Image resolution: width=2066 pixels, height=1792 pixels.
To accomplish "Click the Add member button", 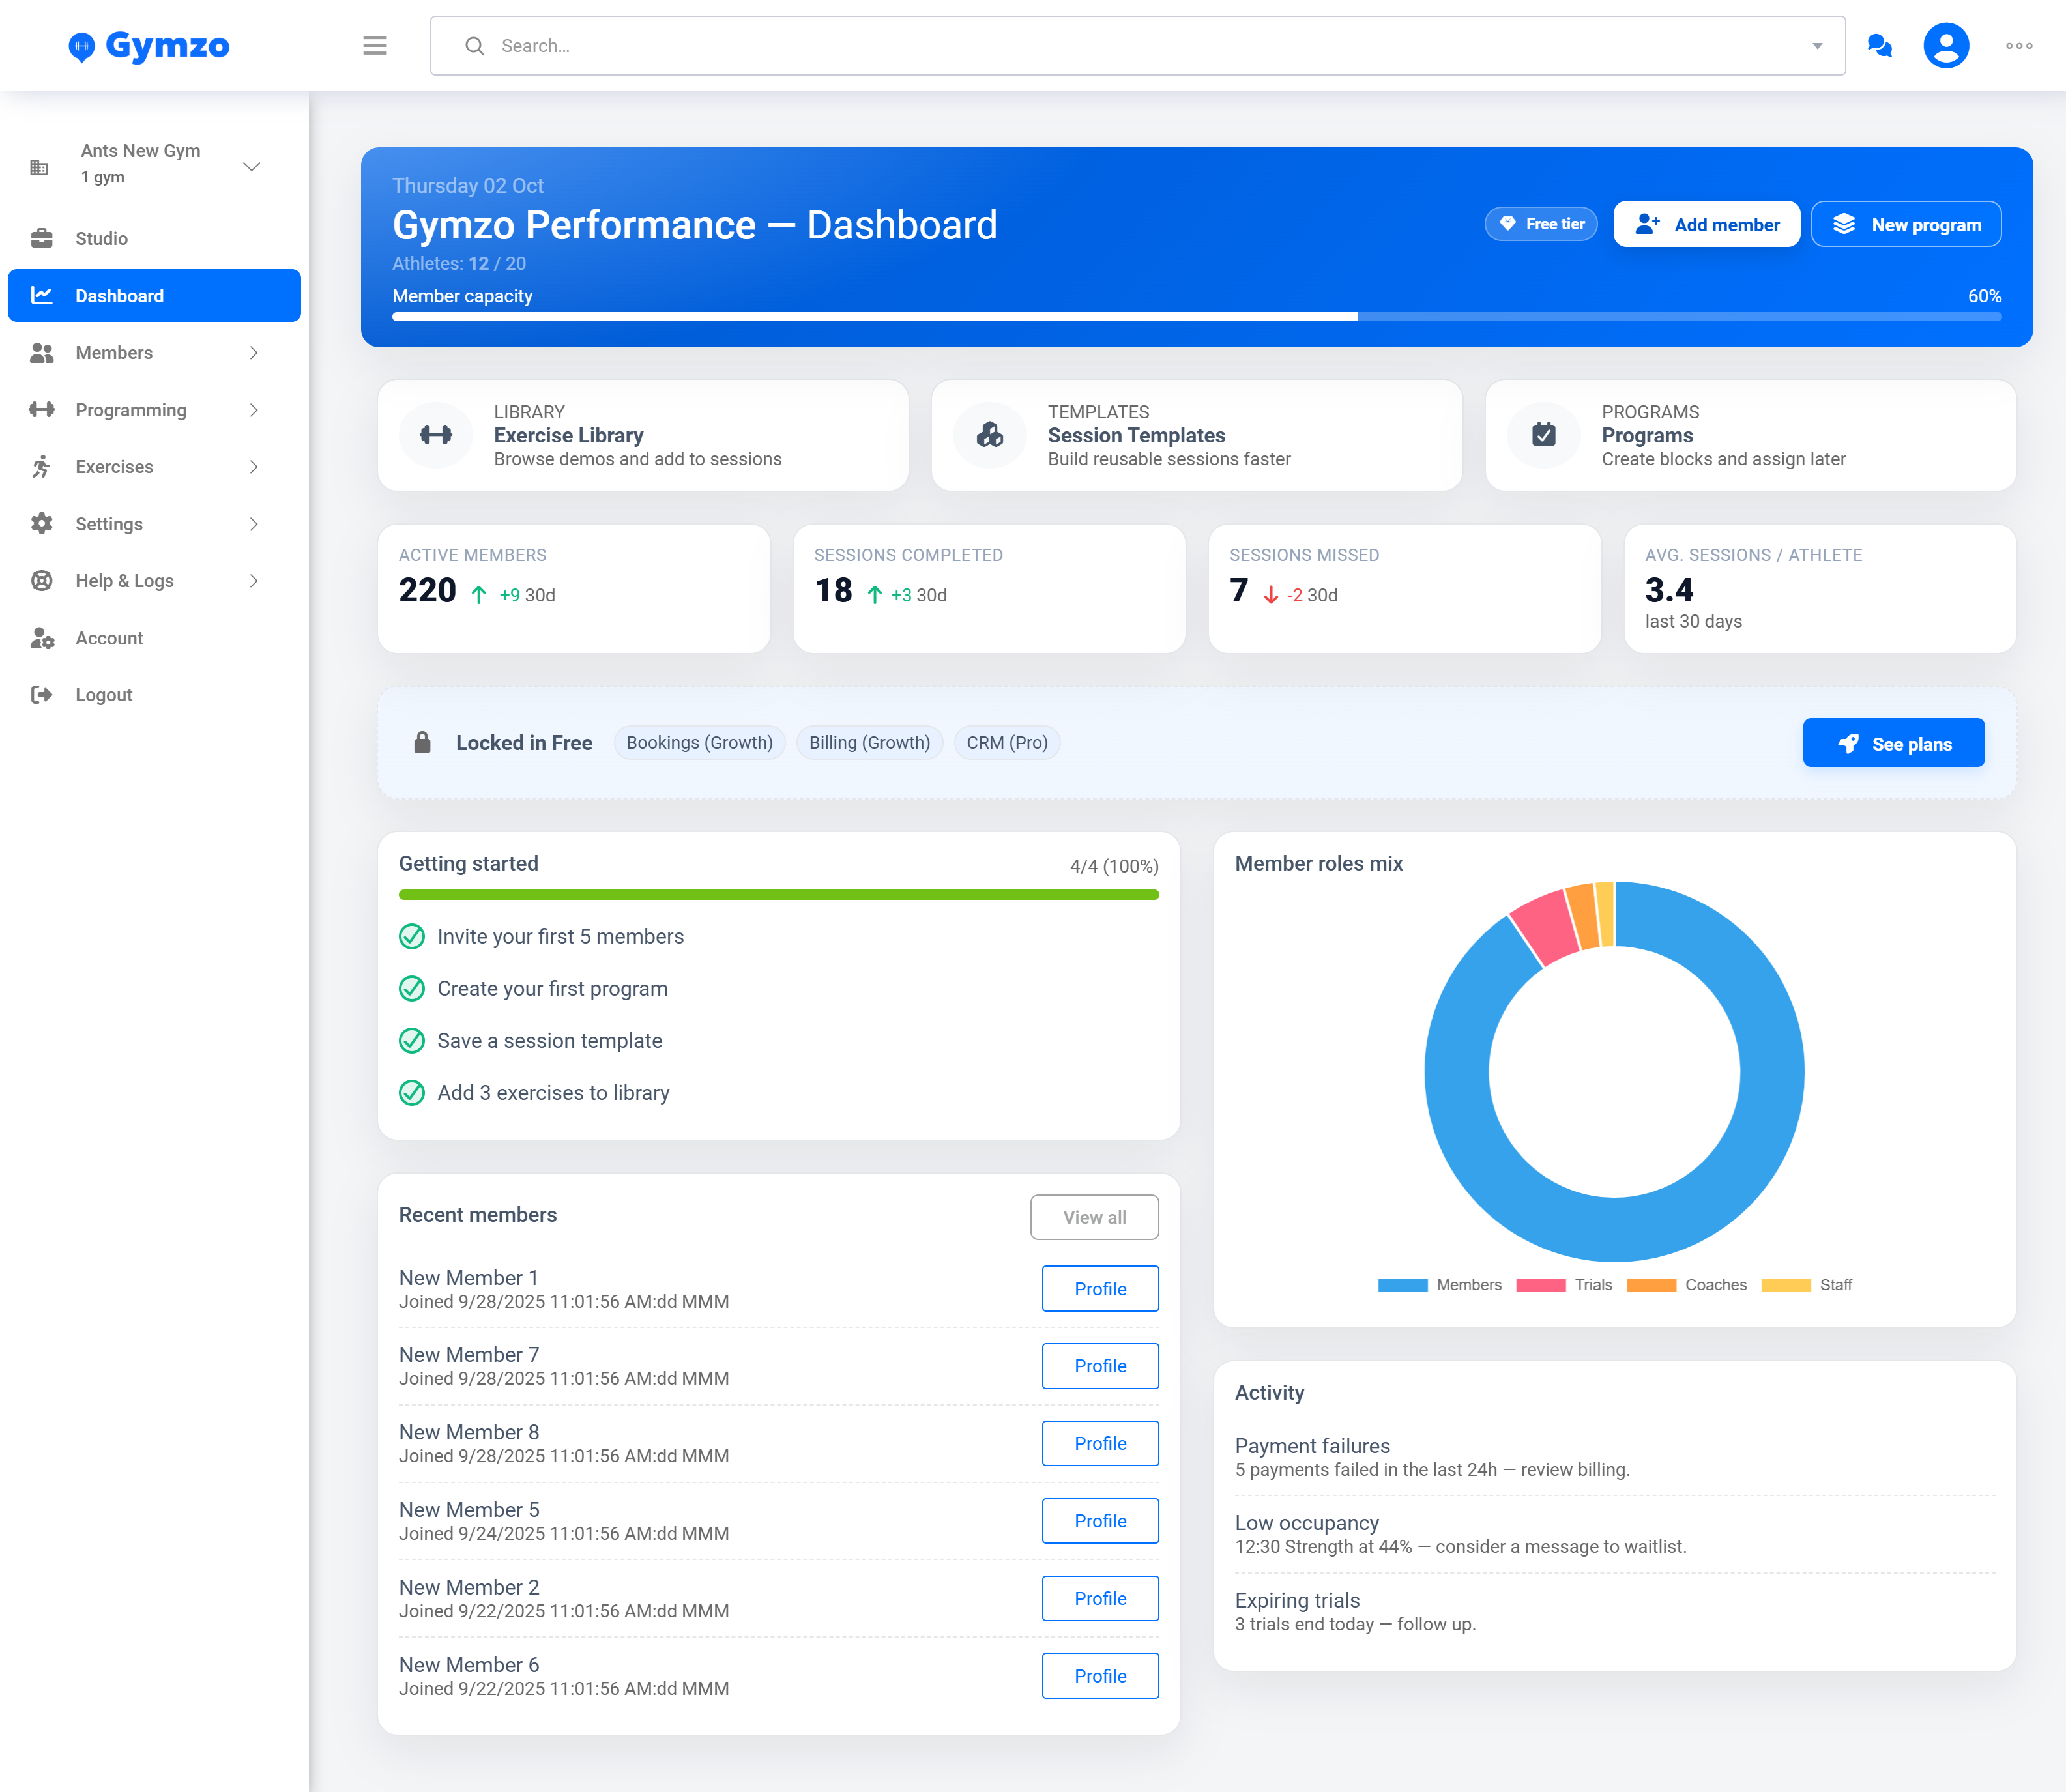I will click(1706, 224).
